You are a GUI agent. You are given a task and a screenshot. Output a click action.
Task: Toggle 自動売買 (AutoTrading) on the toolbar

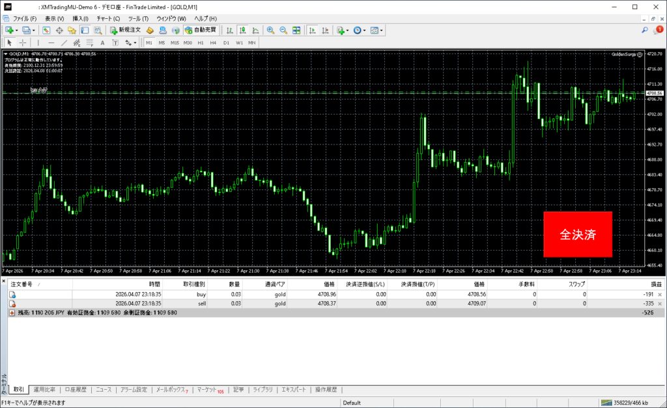pyautogui.click(x=201, y=30)
